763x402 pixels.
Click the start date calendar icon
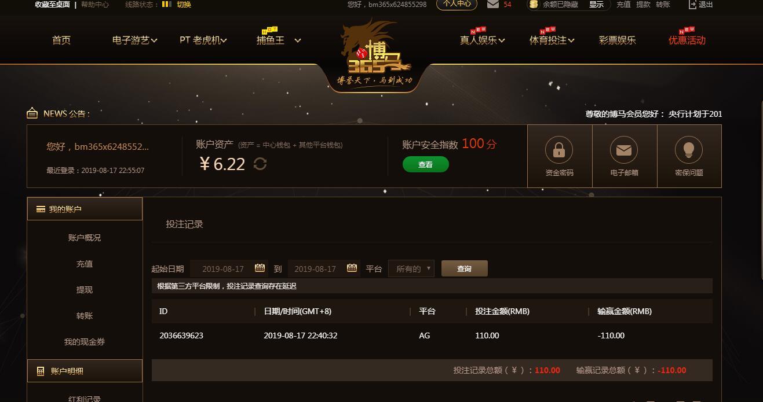(x=260, y=268)
